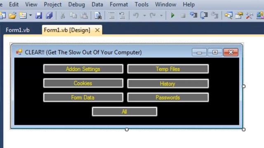
Task: Click the form's right-edge sizing handle
Action: click(244, 86)
